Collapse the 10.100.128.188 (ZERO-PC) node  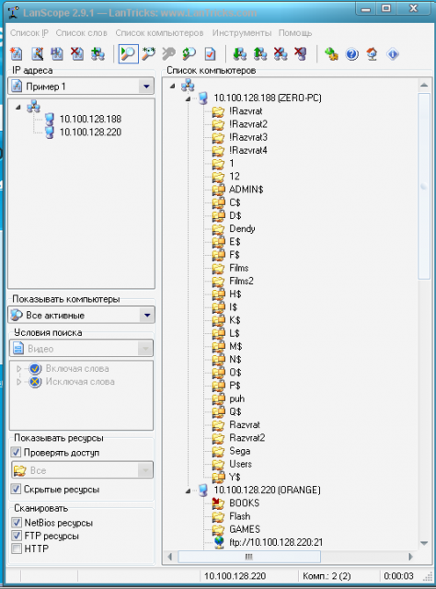[189, 98]
